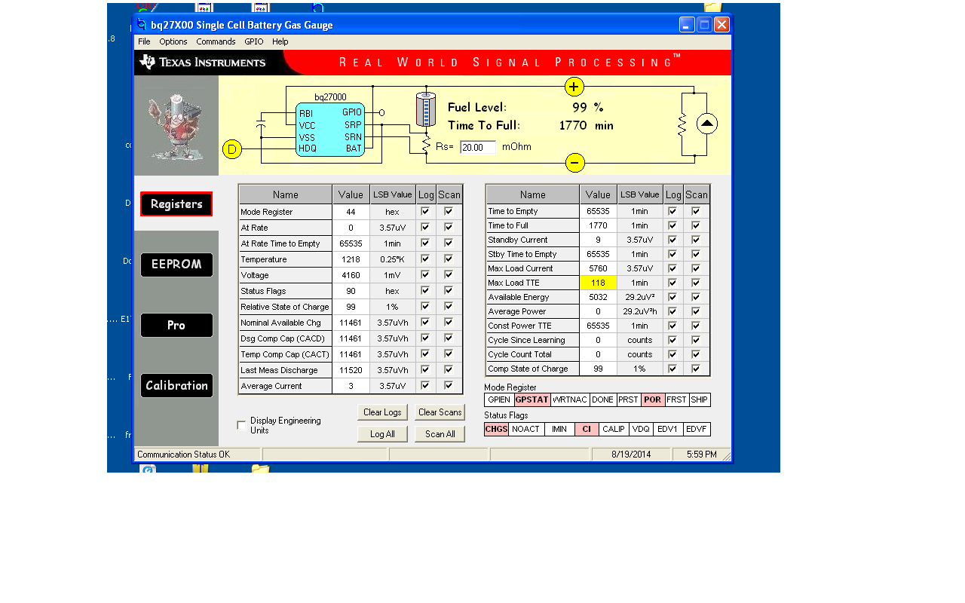Open the GPIO menu
The width and height of the screenshot is (965, 603).
pos(254,41)
